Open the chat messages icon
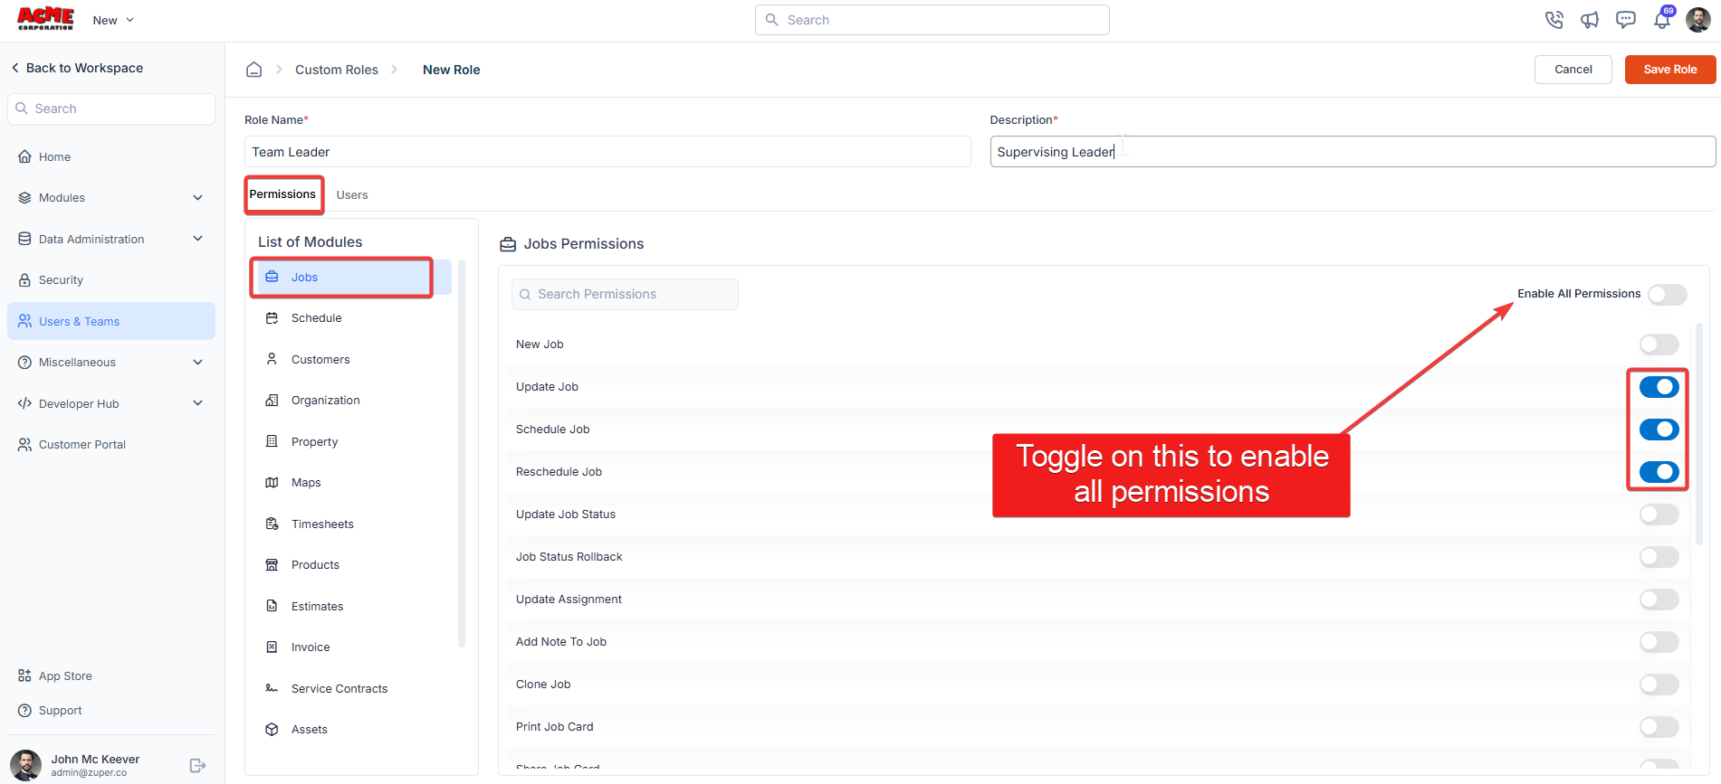Image resolution: width=1721 pixels, height=784 pixels. 1626,20
